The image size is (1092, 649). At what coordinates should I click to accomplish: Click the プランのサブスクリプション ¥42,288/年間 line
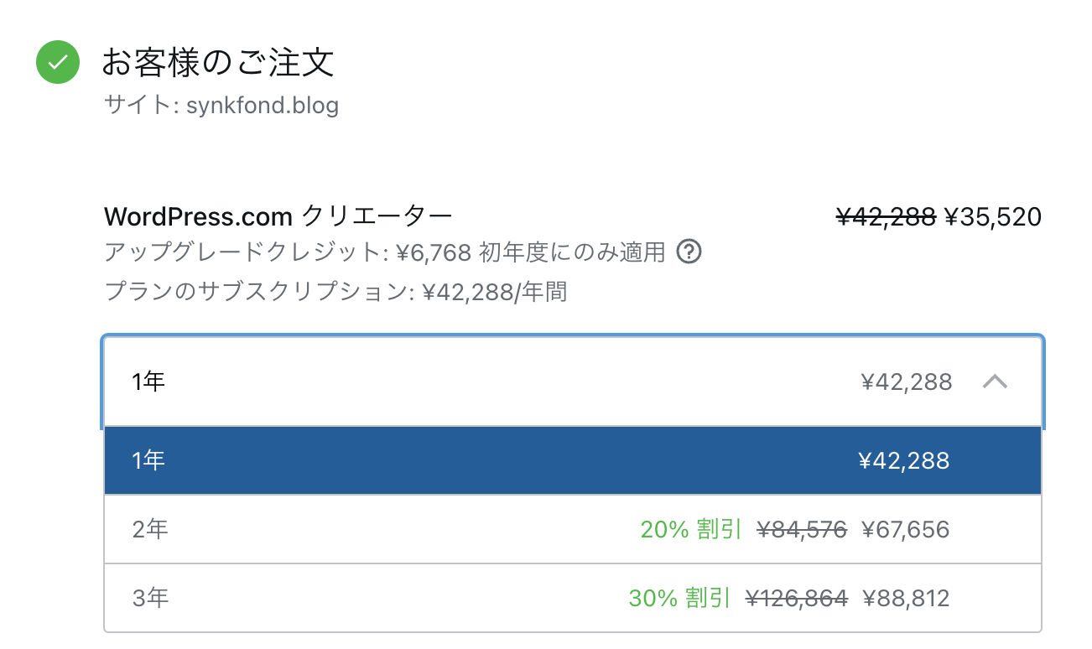(335, 292)
